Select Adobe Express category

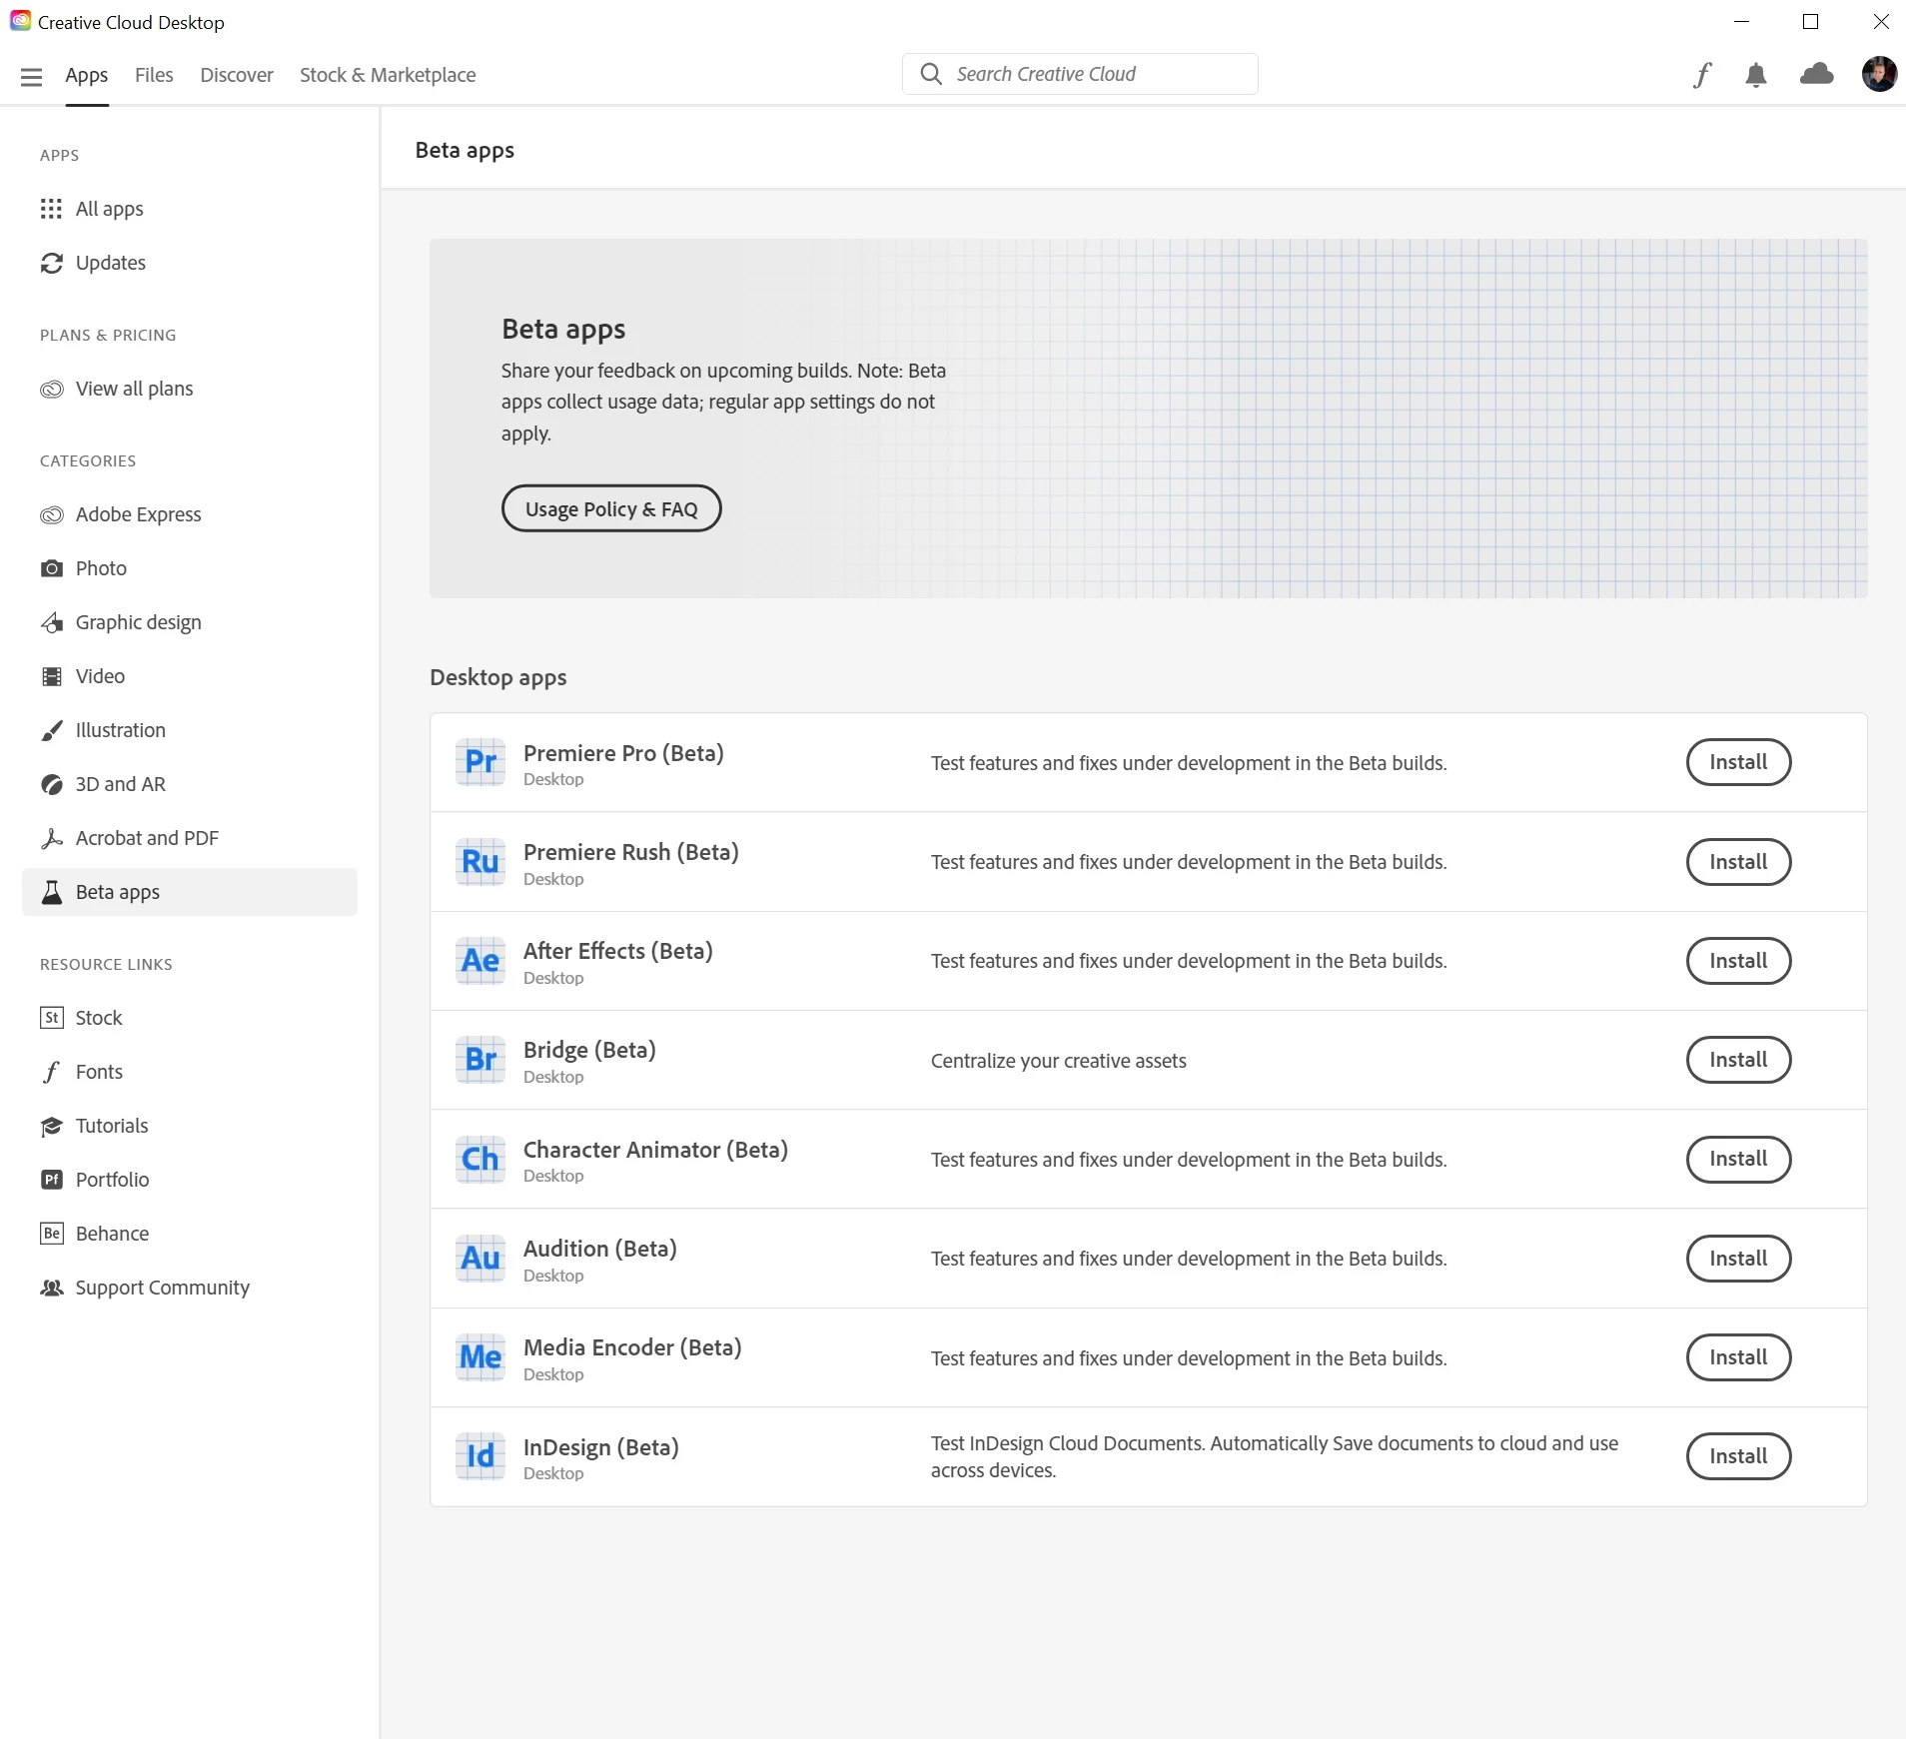pyautogui.click(x=190, y=514)
